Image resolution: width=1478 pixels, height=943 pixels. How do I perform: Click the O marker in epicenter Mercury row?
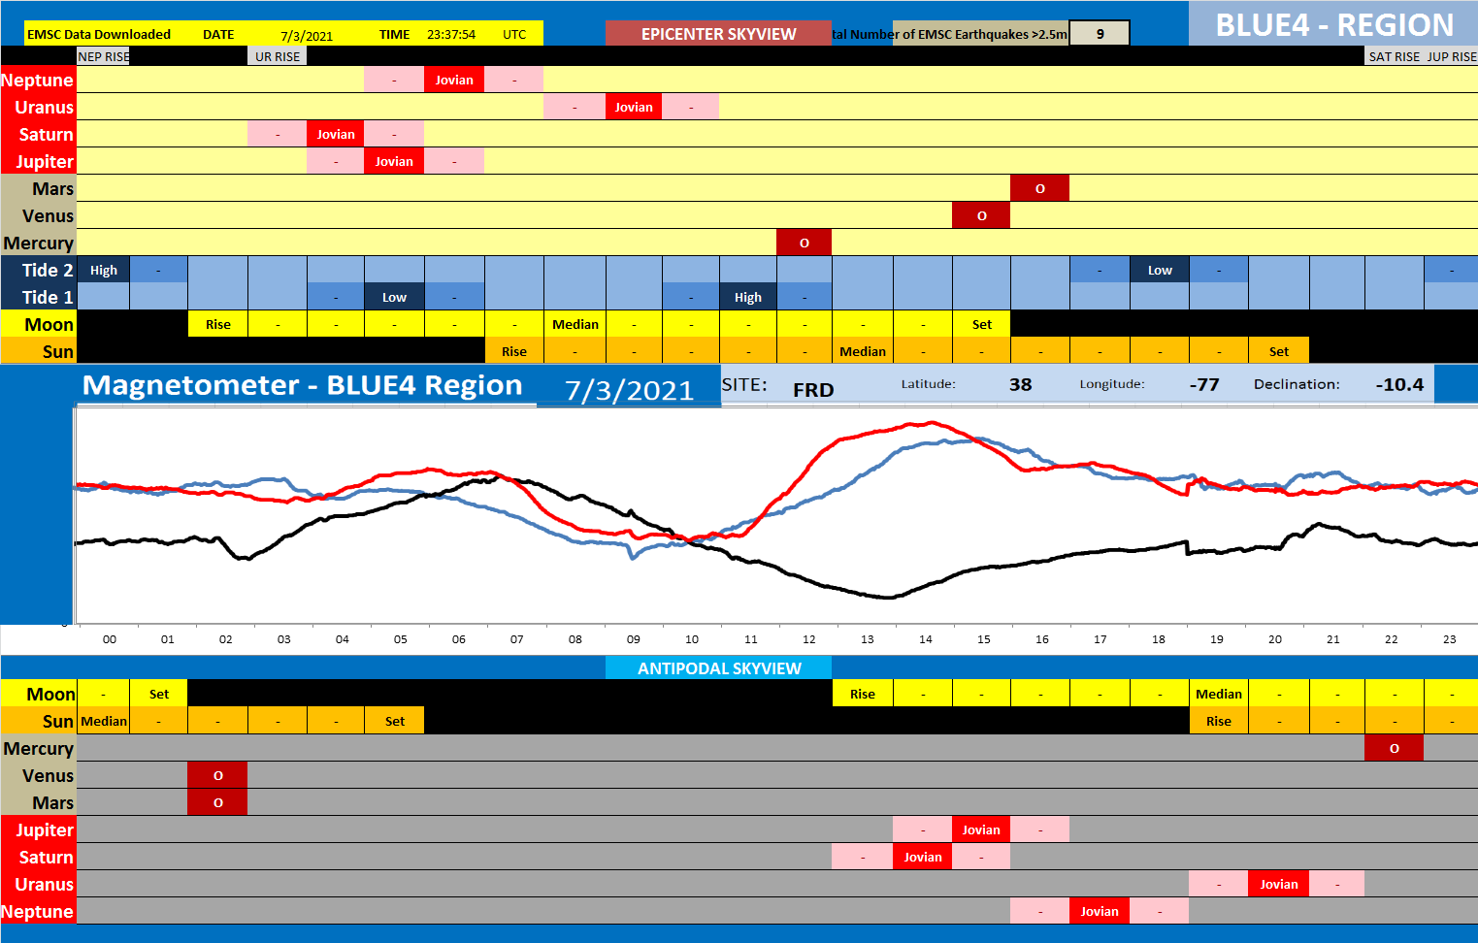(804, 243)
